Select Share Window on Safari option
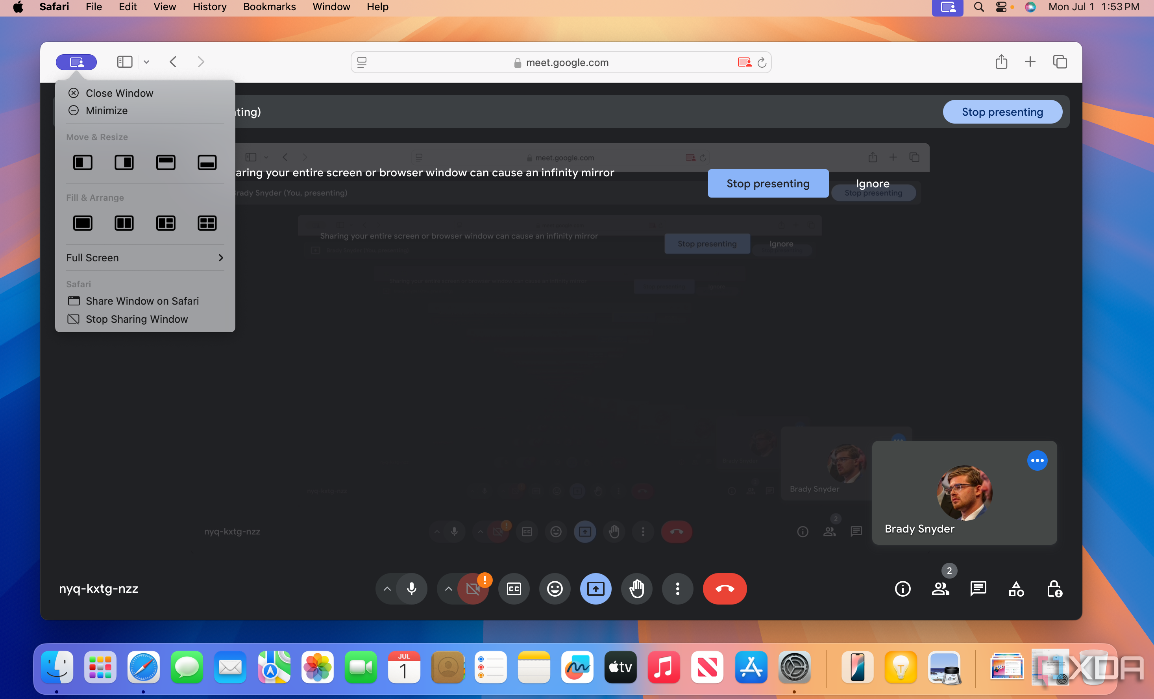 [x=142, y=301]
